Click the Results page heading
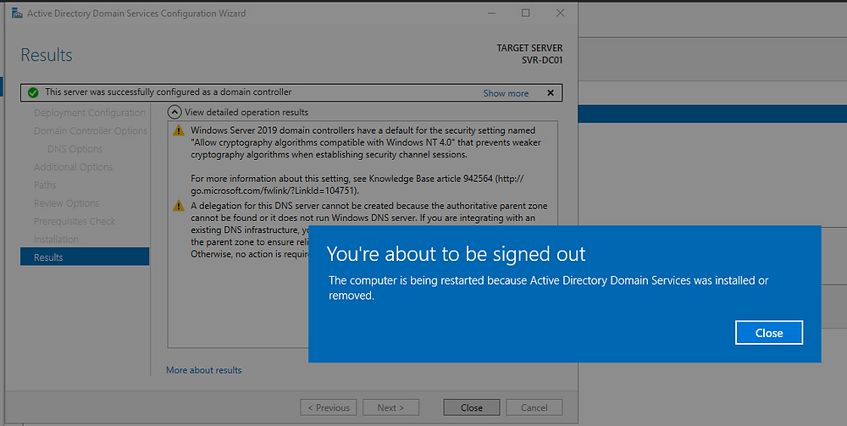The height and width of the screenshot is (426, 847). coord(47,55)
